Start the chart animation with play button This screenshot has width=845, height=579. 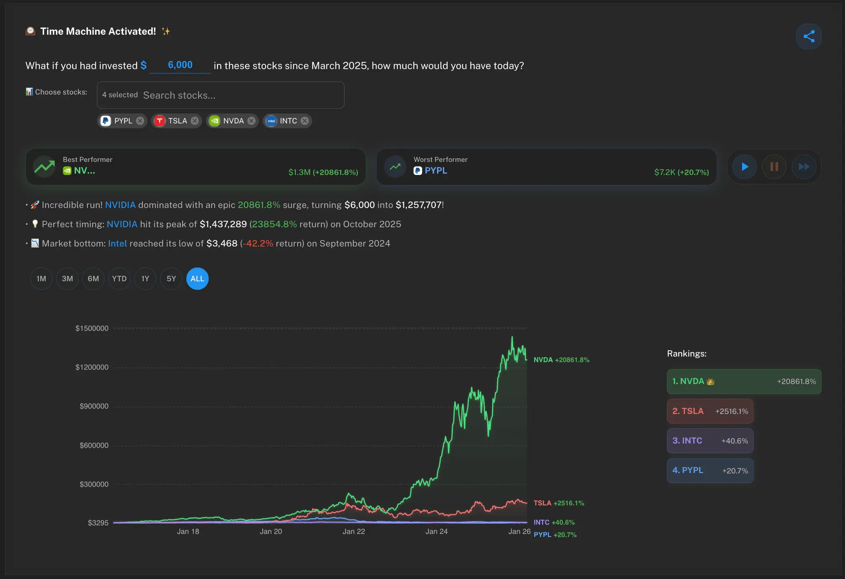tap(745, 167)
